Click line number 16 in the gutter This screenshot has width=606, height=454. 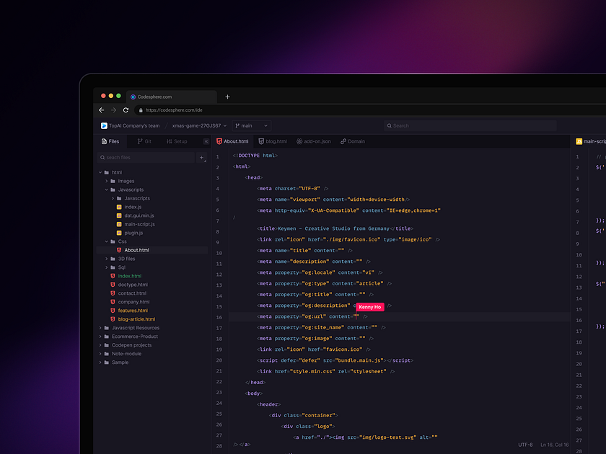[x=219, y=317]
